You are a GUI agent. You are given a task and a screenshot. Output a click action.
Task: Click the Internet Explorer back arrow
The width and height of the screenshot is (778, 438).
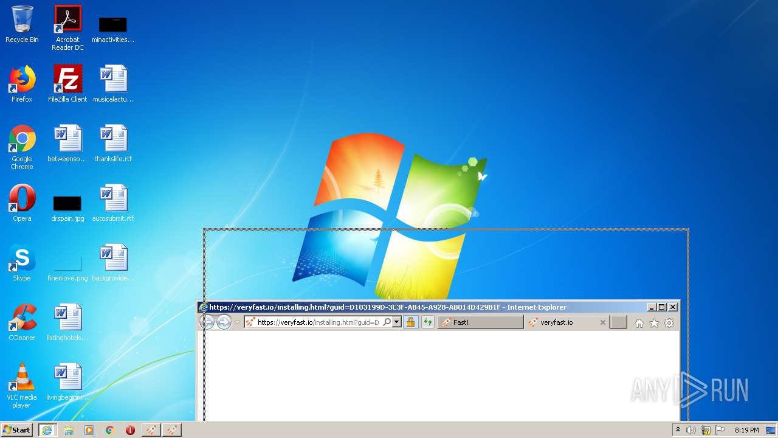[207, 322]
